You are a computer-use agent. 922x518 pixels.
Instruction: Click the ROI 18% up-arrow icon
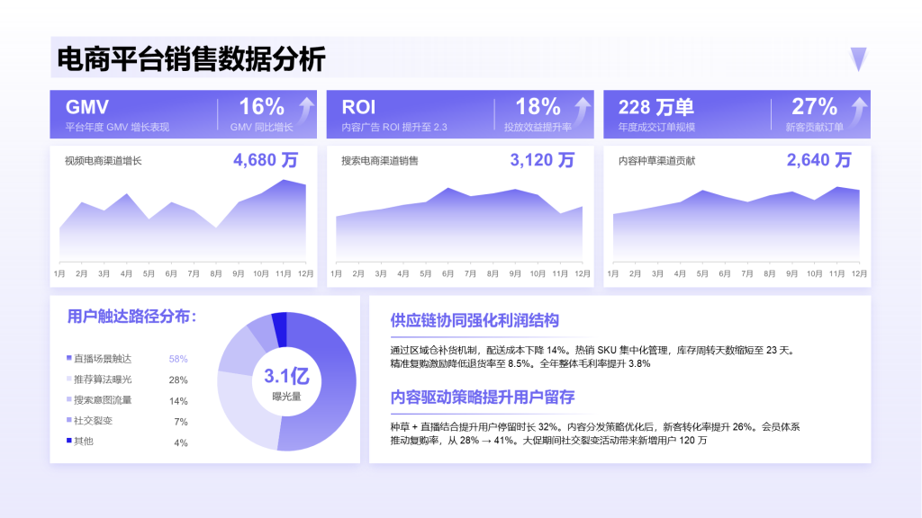pos(583,110)
